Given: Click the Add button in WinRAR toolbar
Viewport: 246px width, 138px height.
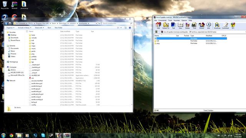Looking at the screenshot, I should point(158,26).
